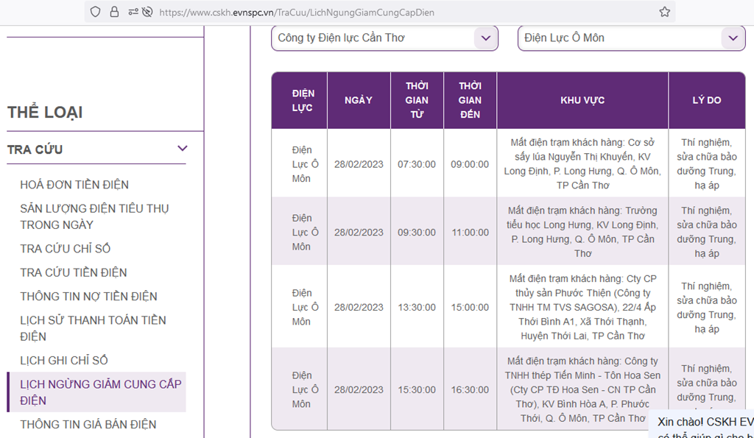Select SẢN LƯỢNG ĐIỆN TIÊU THỤ TRONG NGÀY
Viewport: 754px width, 438px height.
pos(94,216)
